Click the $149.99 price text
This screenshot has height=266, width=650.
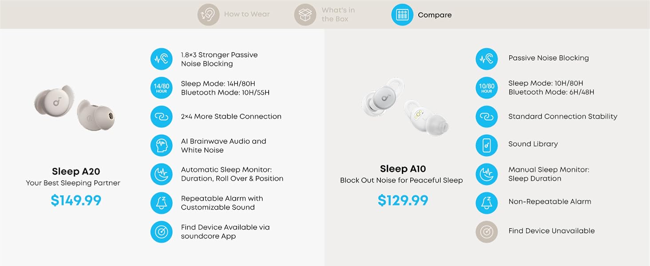click(76, 201)
